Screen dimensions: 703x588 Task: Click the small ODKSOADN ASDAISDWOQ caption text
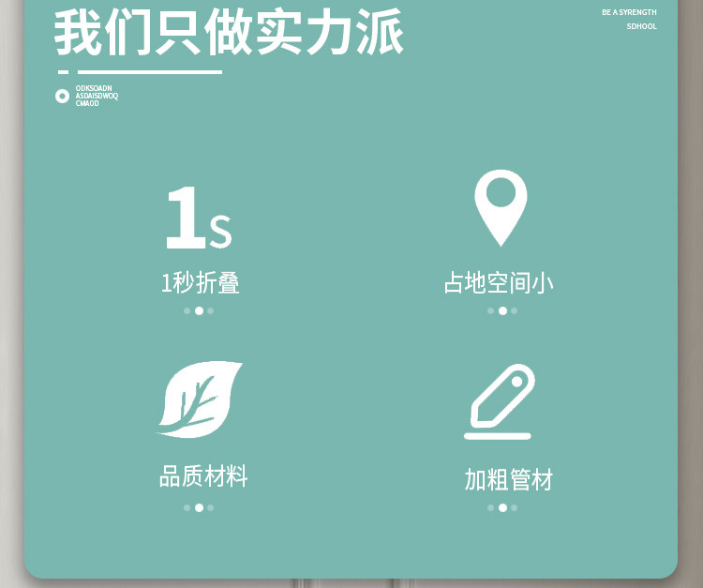(97, 96)
